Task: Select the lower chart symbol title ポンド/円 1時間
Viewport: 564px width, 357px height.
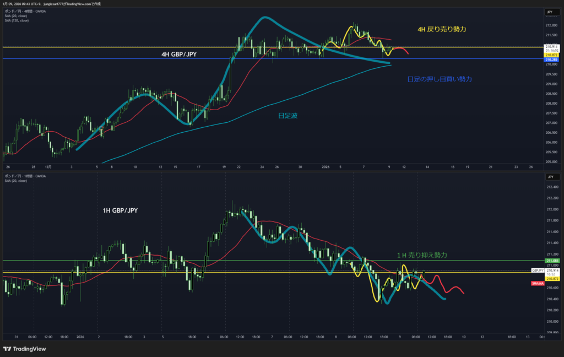Action: 24,176
